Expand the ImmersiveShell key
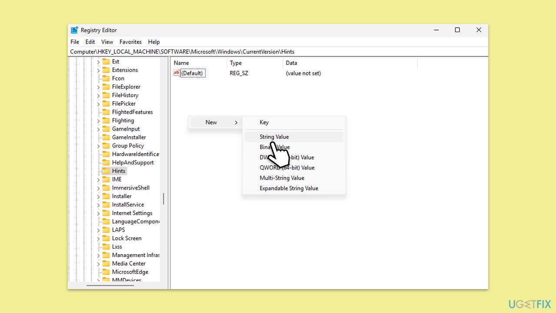The height and width of the screenshot is (313, 556). click(98, 188)
